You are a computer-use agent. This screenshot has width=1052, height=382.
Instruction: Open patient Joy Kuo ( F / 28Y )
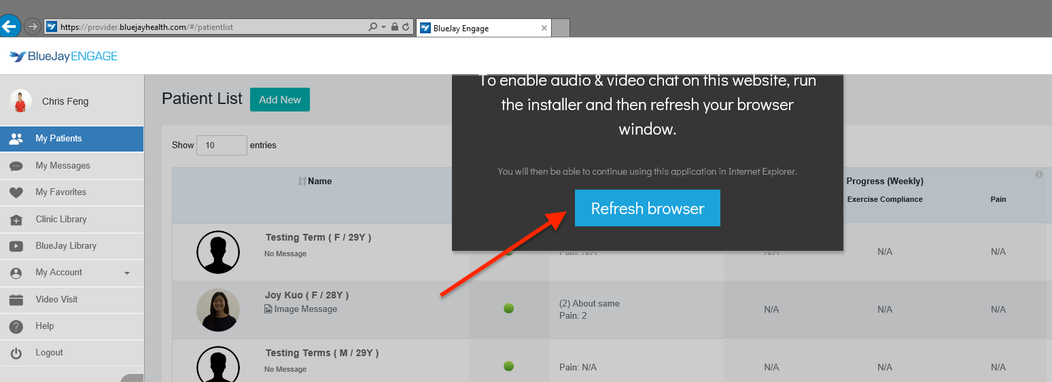(306, 296)
